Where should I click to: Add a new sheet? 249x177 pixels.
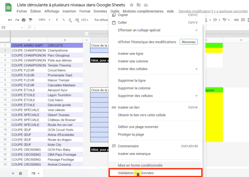coord(13,173)
